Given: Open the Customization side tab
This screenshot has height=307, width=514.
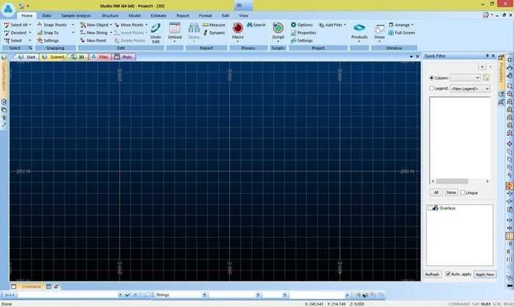Looking at the screenshot, I should (4, 76).
